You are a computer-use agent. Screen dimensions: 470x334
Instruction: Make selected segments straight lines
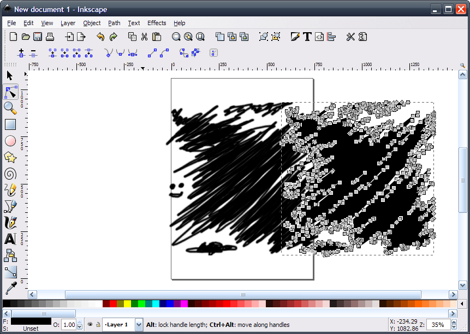click(152, 53)
